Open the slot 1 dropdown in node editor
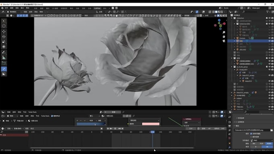This screenshot has height=154, width=274. click(x=95, y=116)
